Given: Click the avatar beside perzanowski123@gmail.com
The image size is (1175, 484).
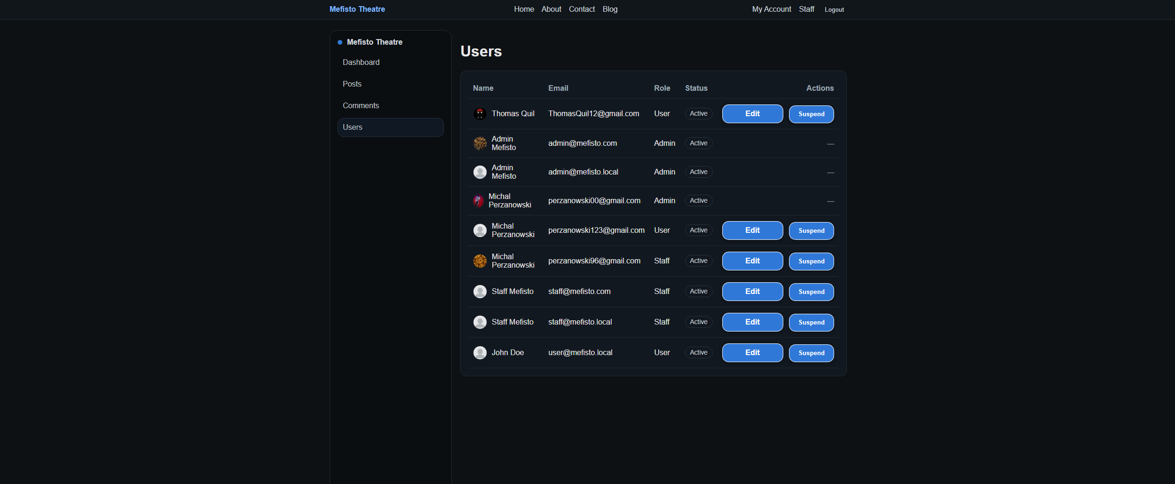Looking at the screenshot, I should pyautogui.click(x=480, y=230).
